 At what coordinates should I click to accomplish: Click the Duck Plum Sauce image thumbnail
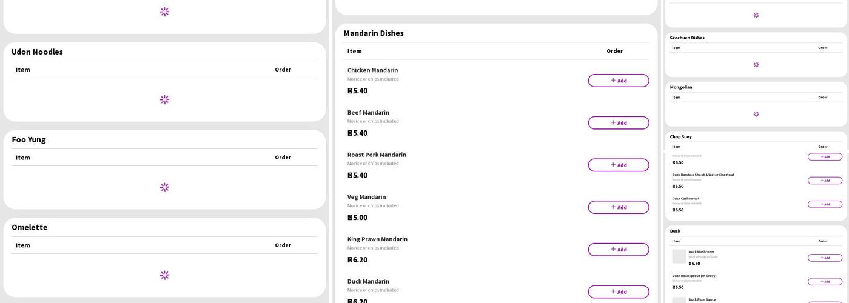click(679, 300)
